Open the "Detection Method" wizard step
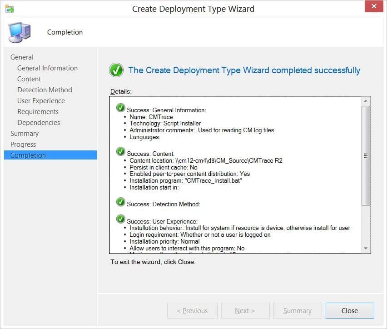 (x=44, y=90)
